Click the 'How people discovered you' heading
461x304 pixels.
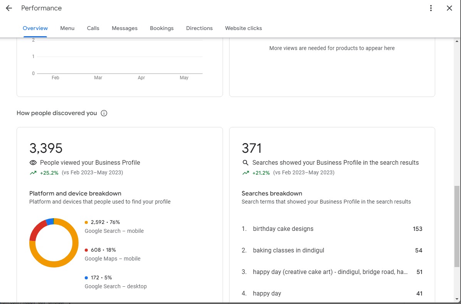(57, 113)
